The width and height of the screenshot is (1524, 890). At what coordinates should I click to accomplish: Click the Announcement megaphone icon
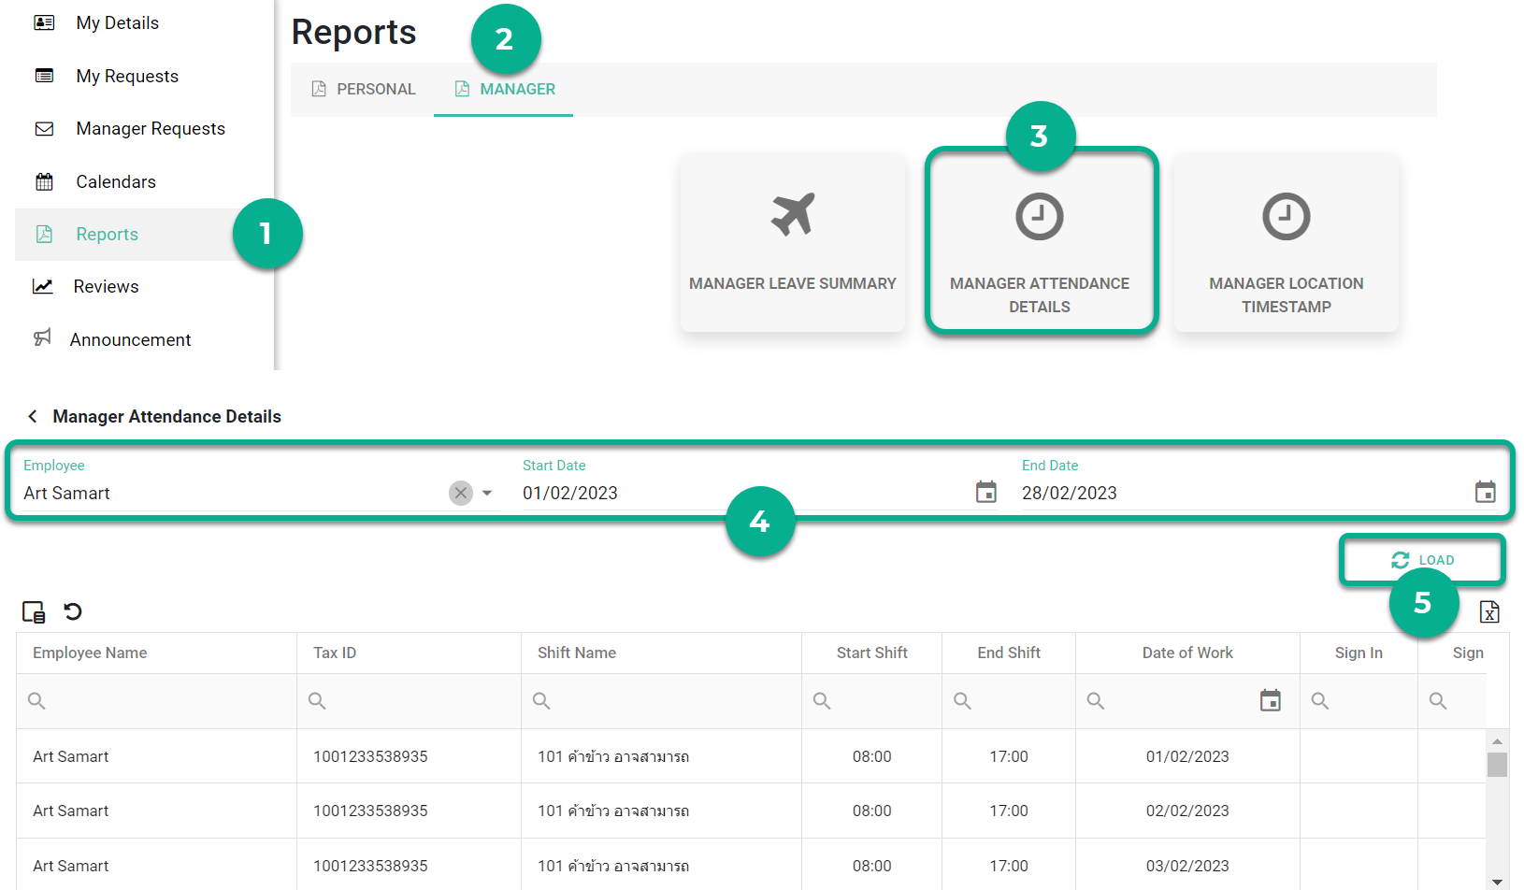pos(42,337)
